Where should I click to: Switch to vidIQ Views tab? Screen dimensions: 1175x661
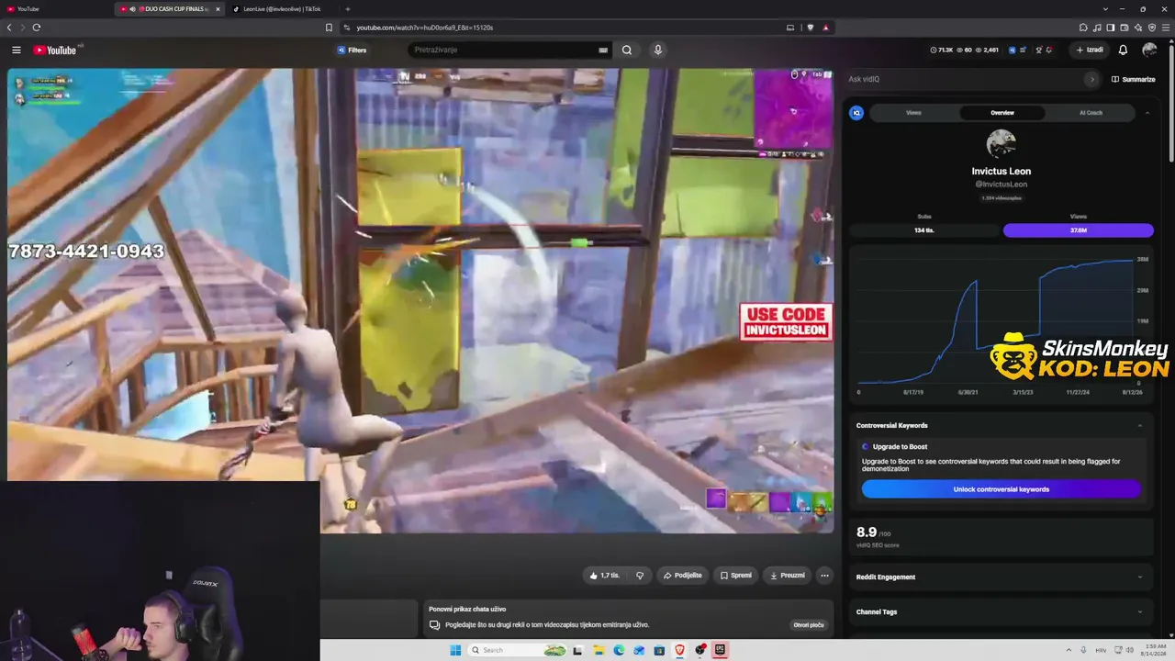click(913, 113)
